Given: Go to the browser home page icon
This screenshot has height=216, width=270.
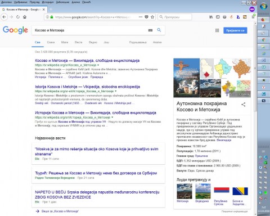Looking at the screenshot, I should click(x=25, y=17).
